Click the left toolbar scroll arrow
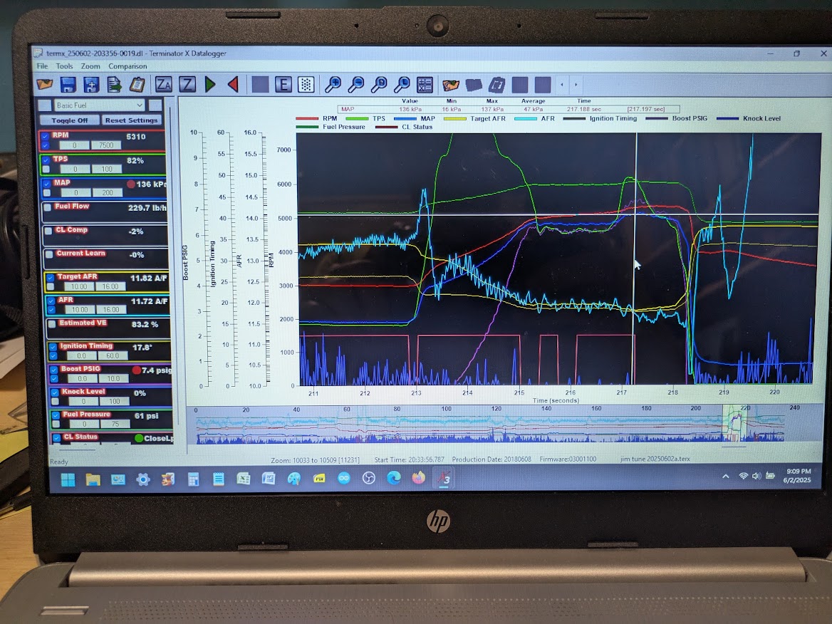 pos(562,84)
